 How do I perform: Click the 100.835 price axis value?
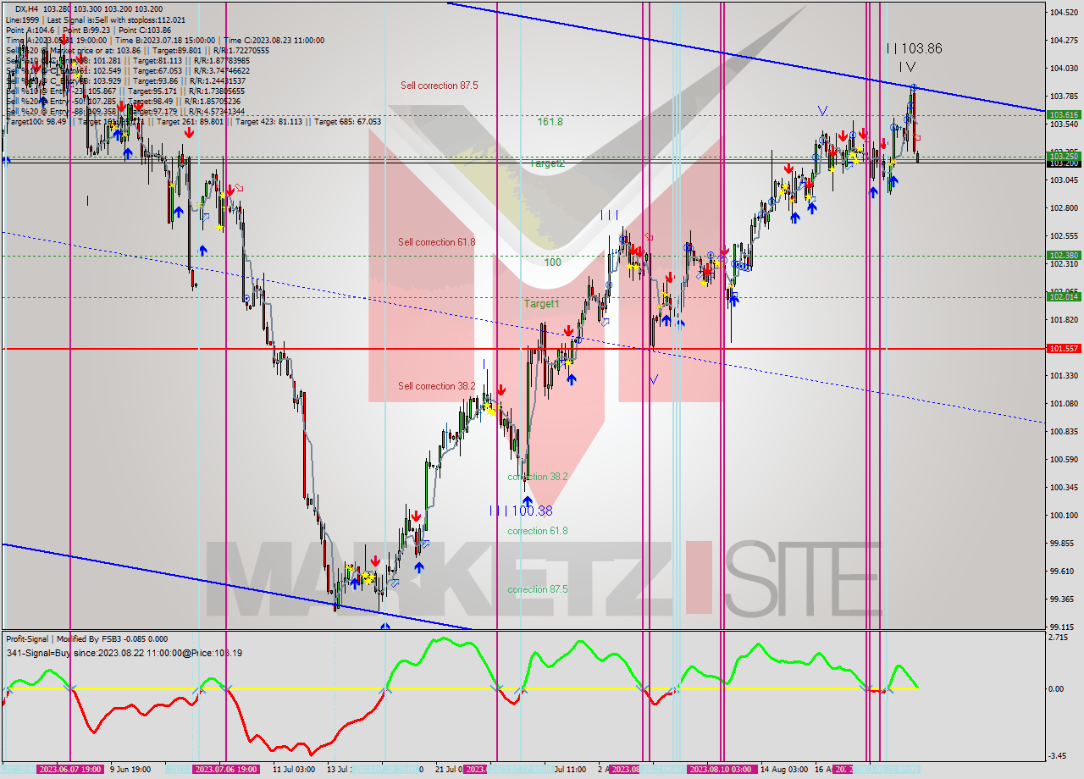coord(1063,431)
